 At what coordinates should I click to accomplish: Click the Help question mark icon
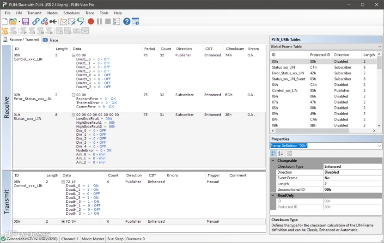127,22
